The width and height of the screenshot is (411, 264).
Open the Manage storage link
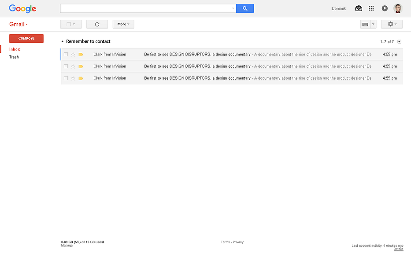(67, 246)
